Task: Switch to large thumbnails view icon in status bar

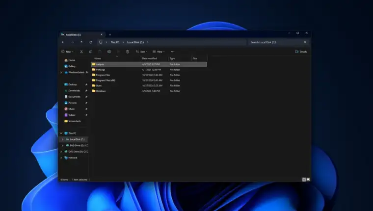Action: [x=308, y=180]
